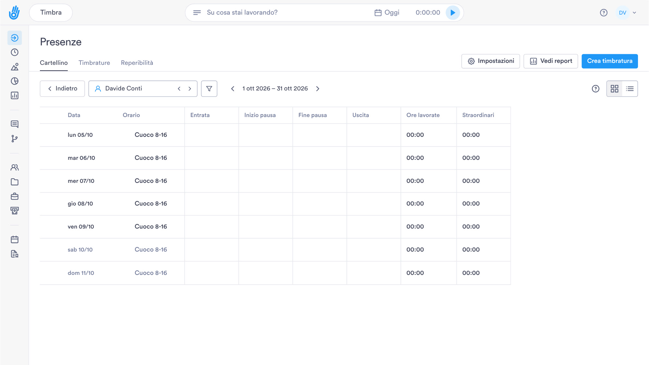Click Crea timbratura button
Screen dimensions: 649x365
(x=610, y=61)
